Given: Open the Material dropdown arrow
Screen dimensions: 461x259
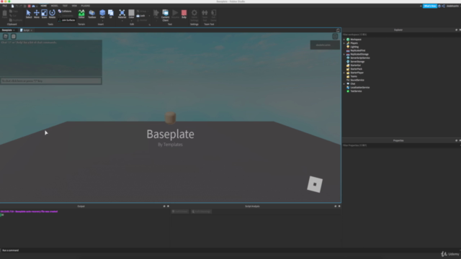Looking at the screenshot, I should [x=122, y=21].
